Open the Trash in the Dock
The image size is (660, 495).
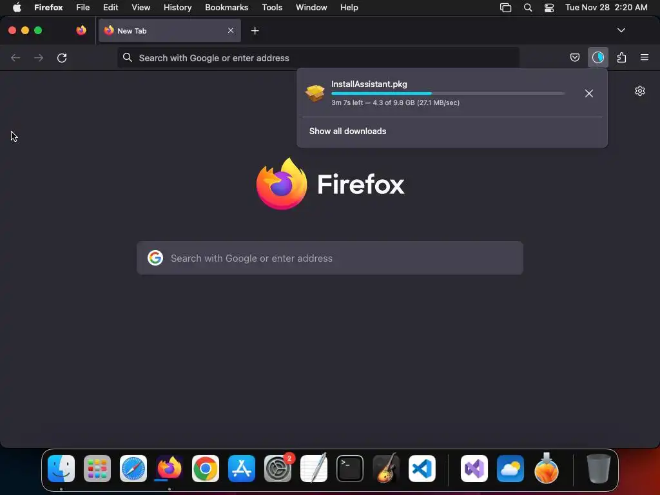(x=598, y=469)
